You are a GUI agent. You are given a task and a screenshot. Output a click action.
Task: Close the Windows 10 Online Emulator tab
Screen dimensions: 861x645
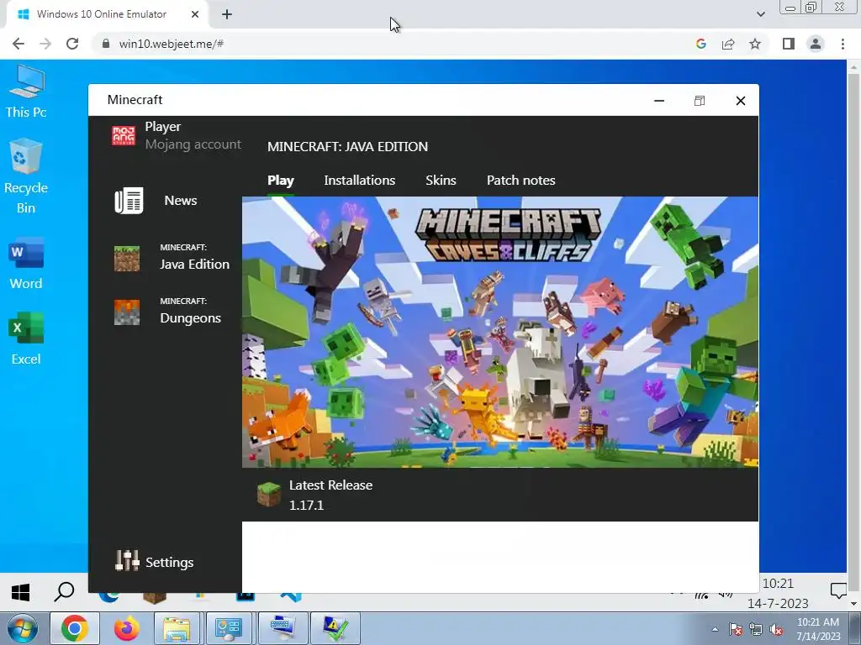coord(195,14)
